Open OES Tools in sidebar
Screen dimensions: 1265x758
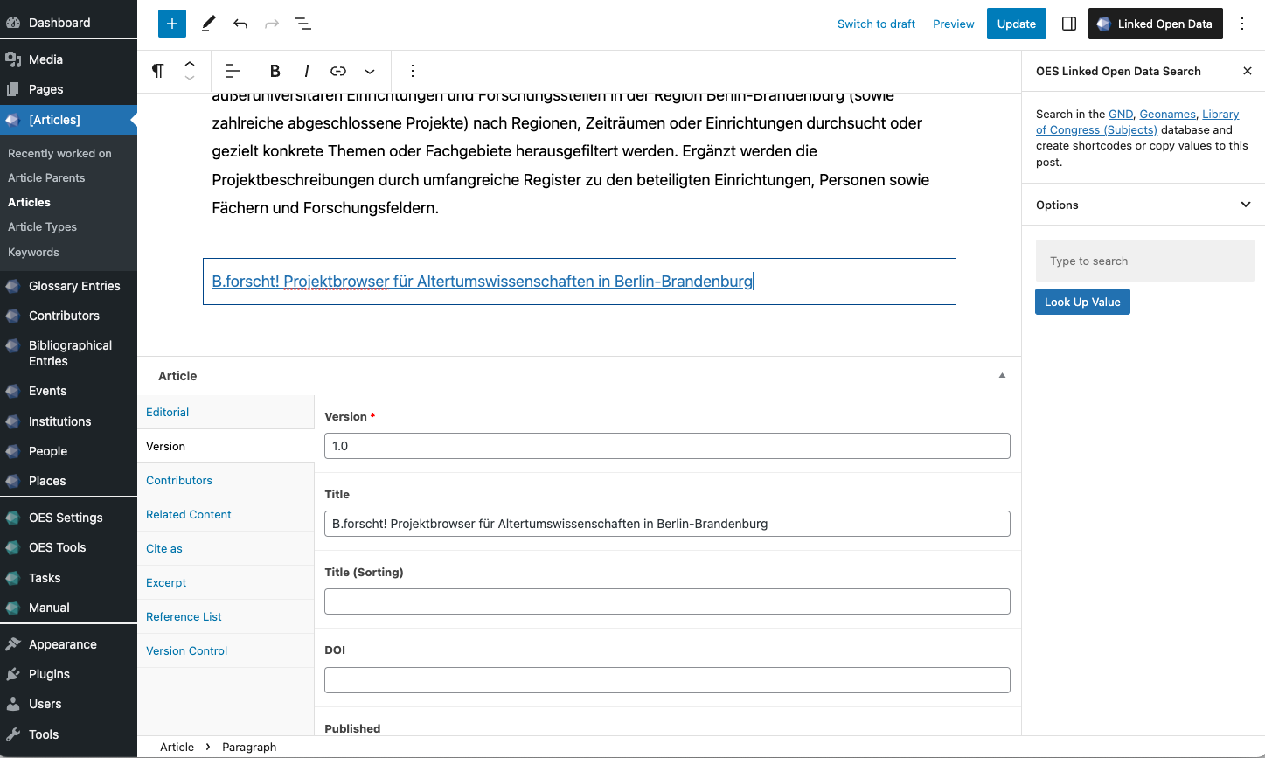point(68,547)
